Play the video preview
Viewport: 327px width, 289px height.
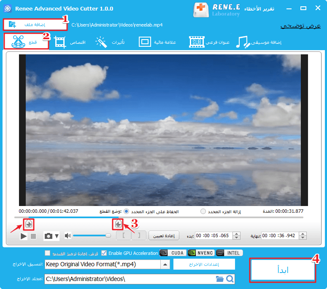pyautogui.click(x=24, y=236)
